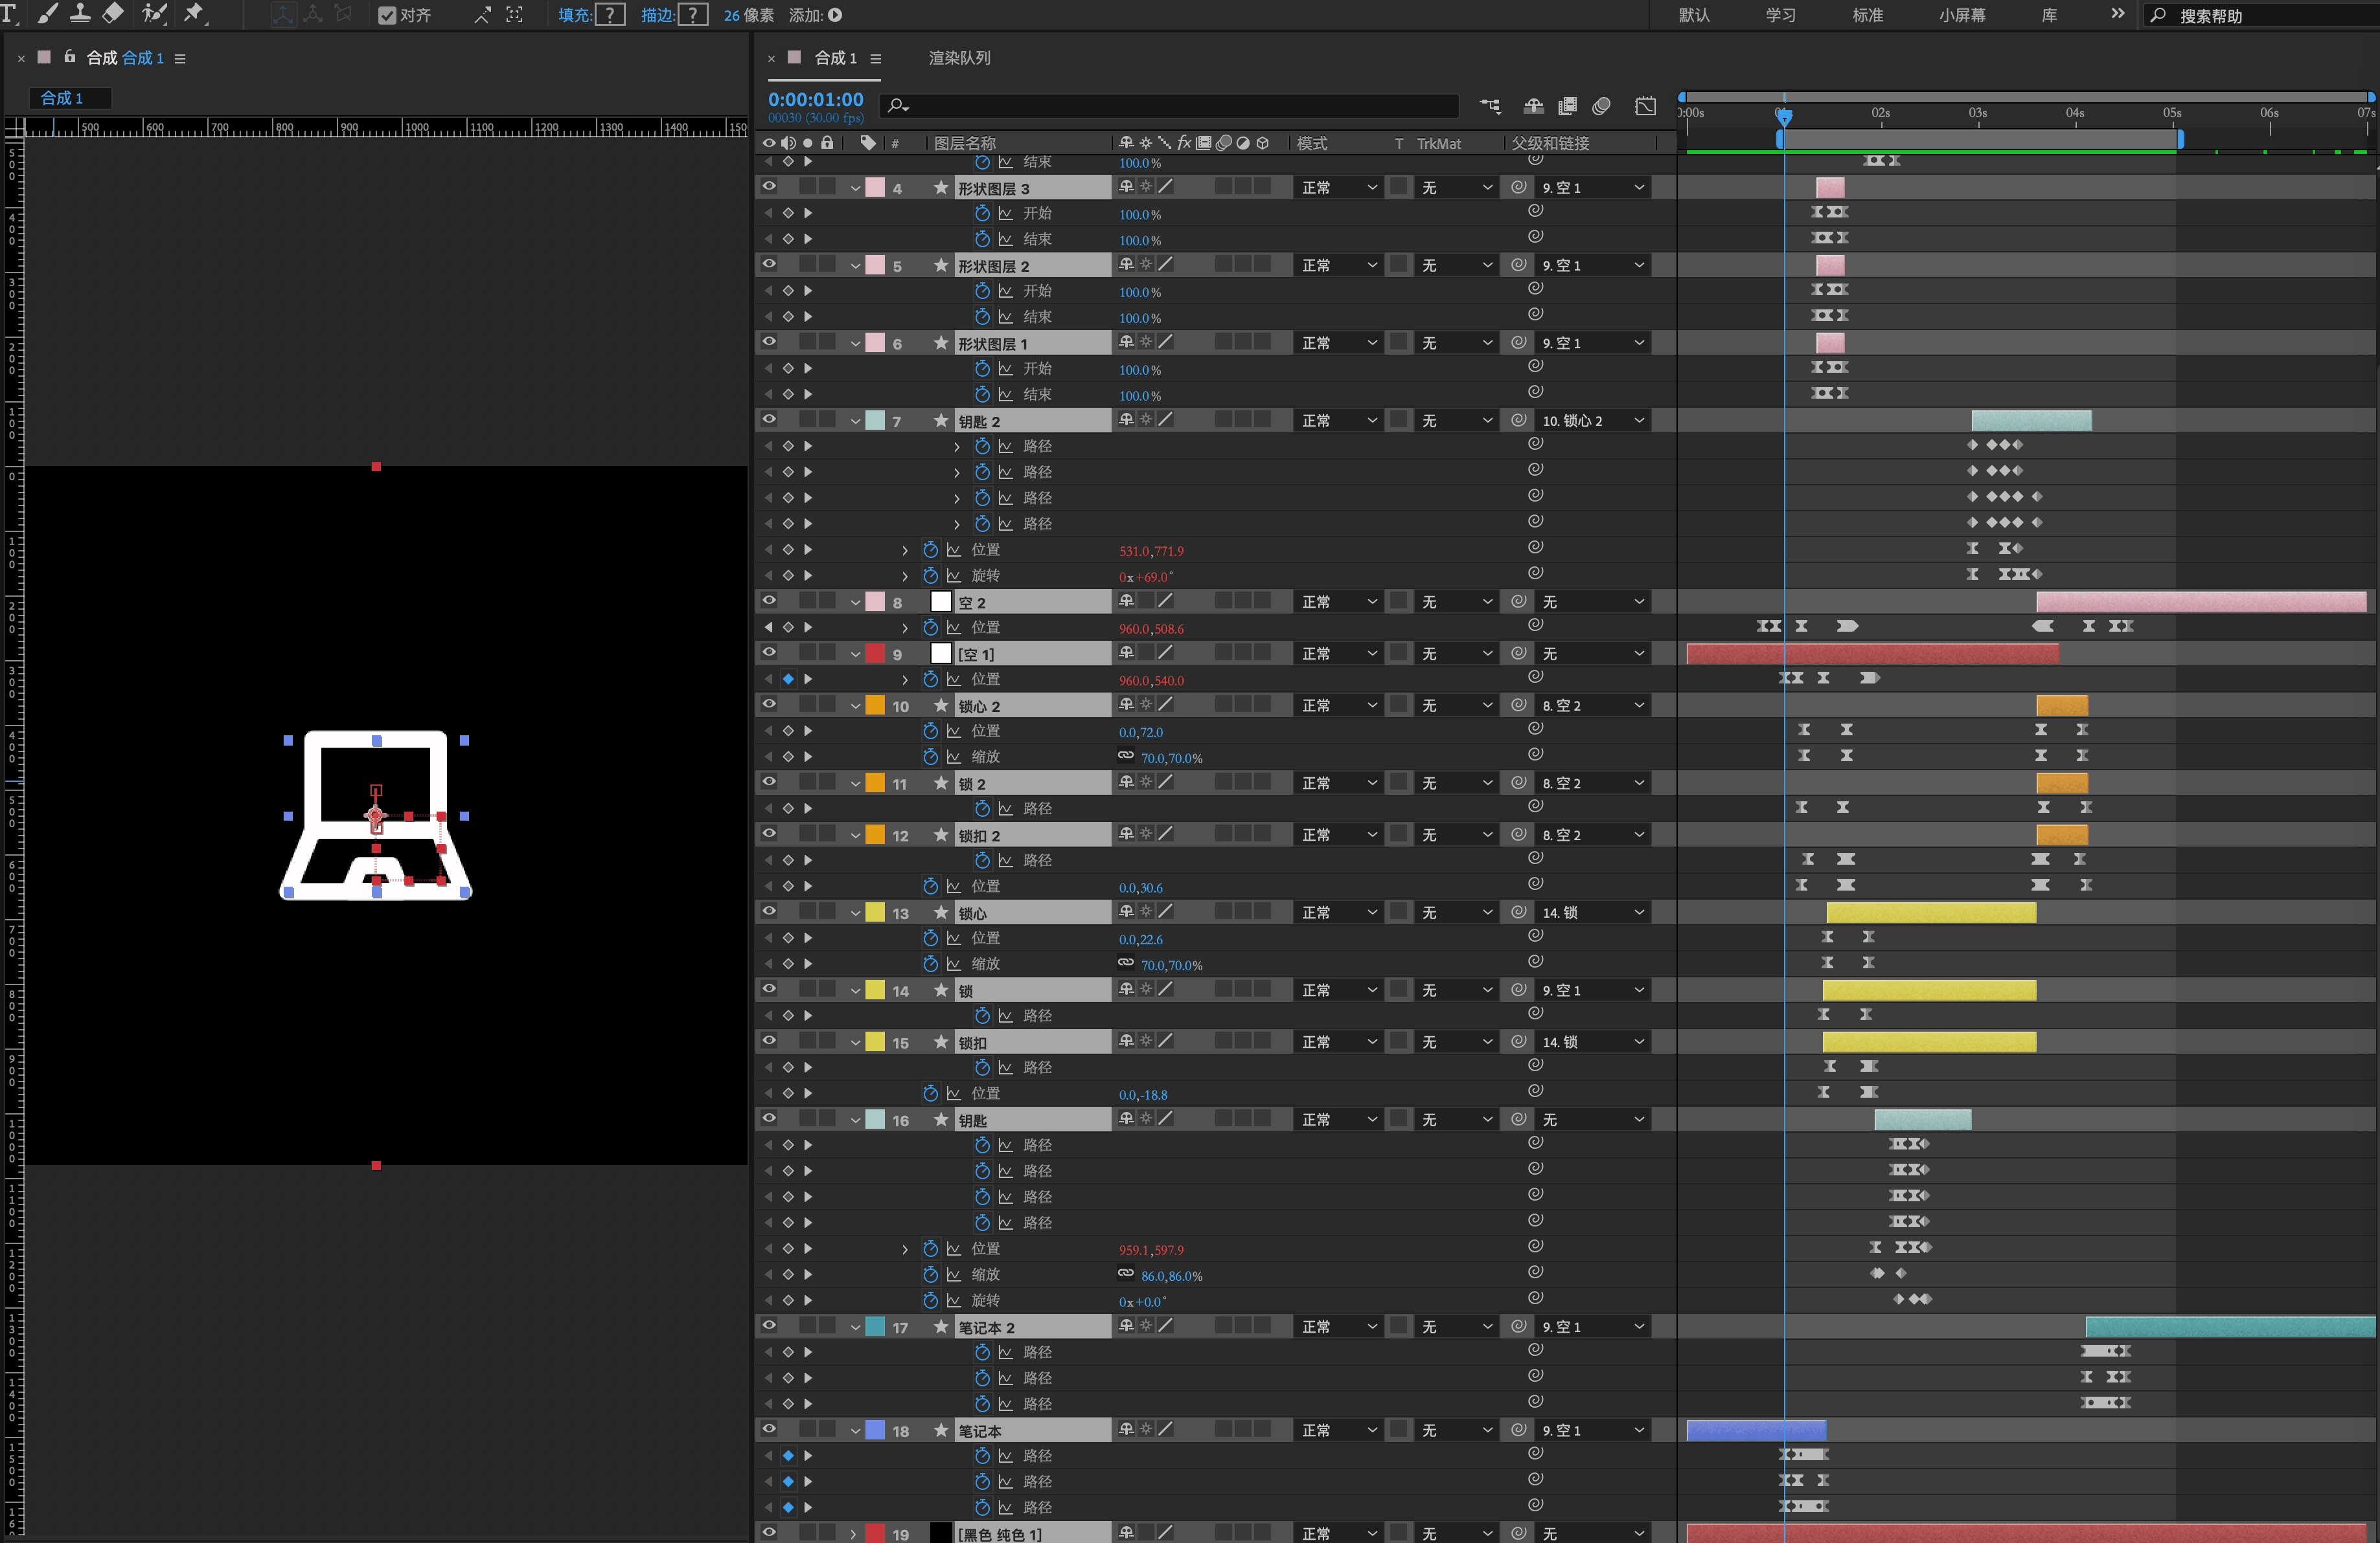Image resolution: width=2380 pixels, height=1543 pixels.
Task: Collapse the 钥匙 layer properties
Action: 855,1120
